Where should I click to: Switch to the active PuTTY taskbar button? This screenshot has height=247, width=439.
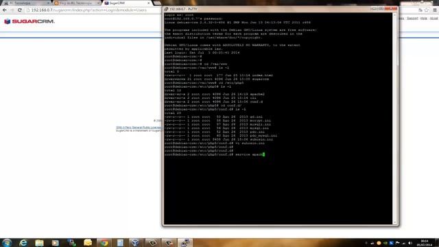(185, 242)
